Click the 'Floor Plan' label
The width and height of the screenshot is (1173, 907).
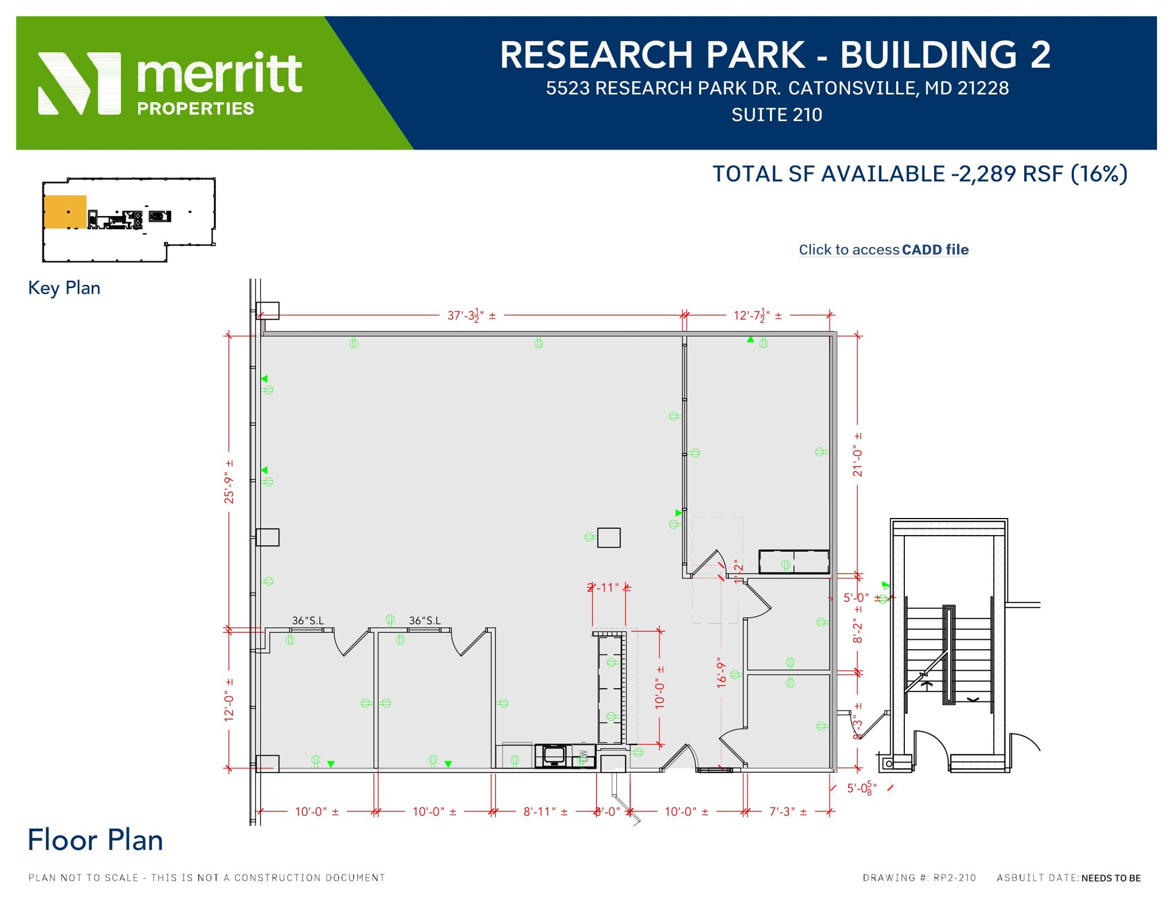tap(95, 840)
